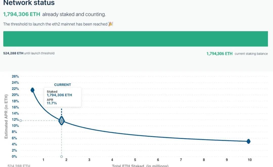Viewport: 273px width, 167px height.
Task: Click the green 1,794,306 ETH staked headline
Action: coord(21,14)
